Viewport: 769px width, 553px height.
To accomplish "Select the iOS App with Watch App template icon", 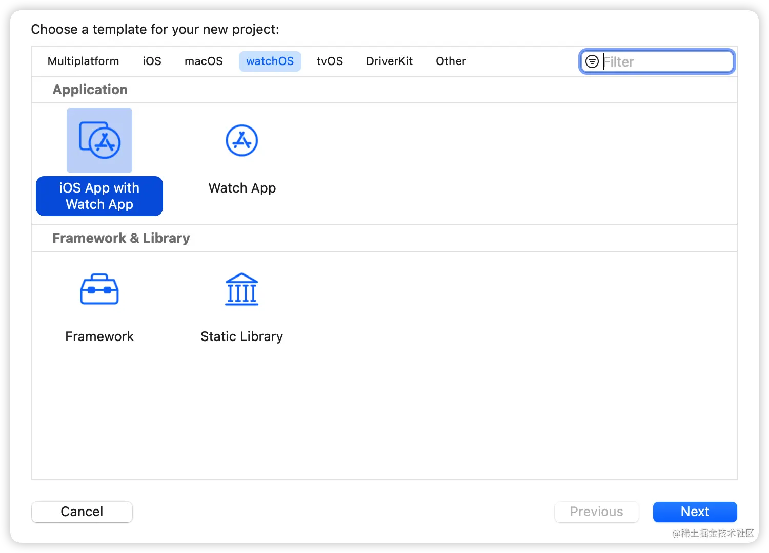I will [x=99, y=140].
